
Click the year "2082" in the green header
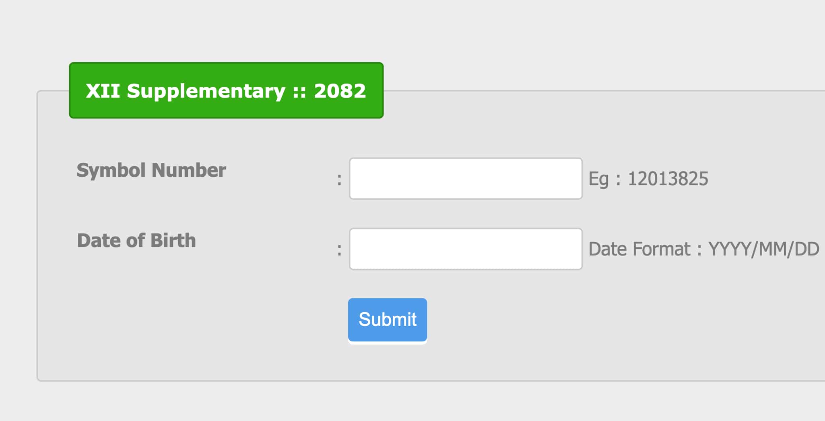click(x=340, y=91)
